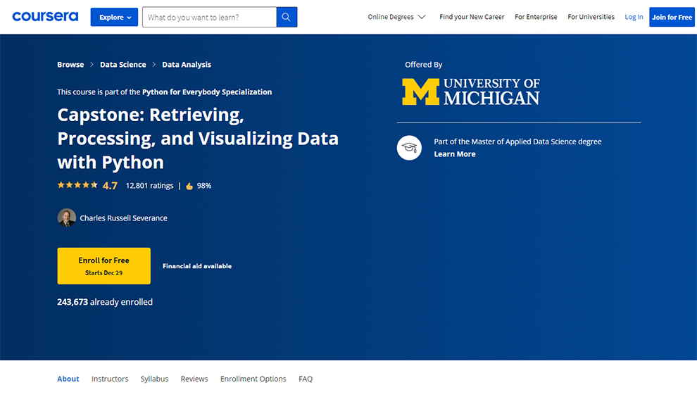The height and width of the screenshot is (397, 697).
Task: Switch to the Reviews tab
Action: pos(194,379)
